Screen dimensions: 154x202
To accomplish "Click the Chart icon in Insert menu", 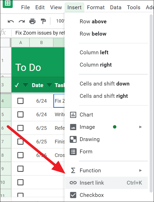I will coord(73,115).
